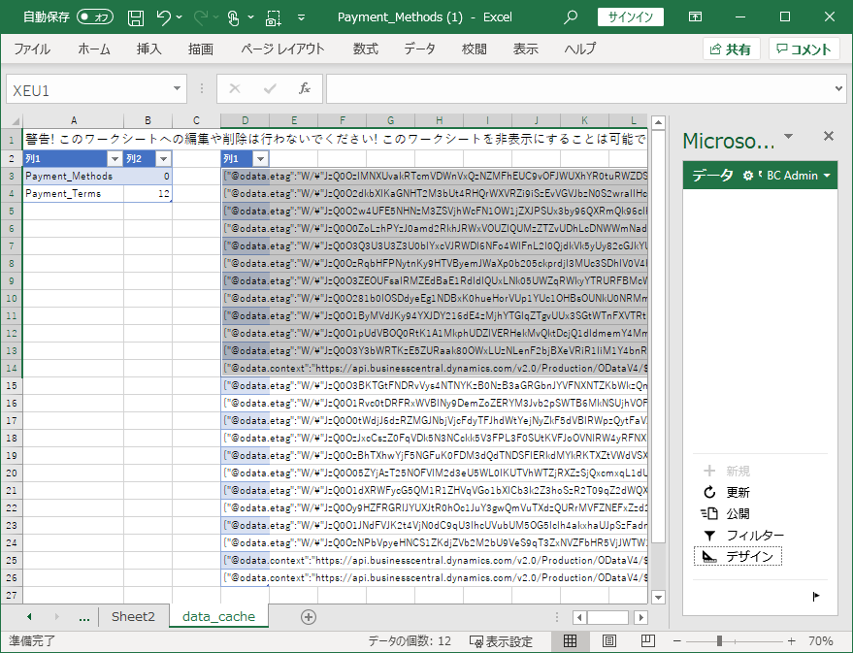The width and height of the screenshot is (853, 653).
Task: Switch to Normal view icon in status bar
Action: [x=570, y=641]
